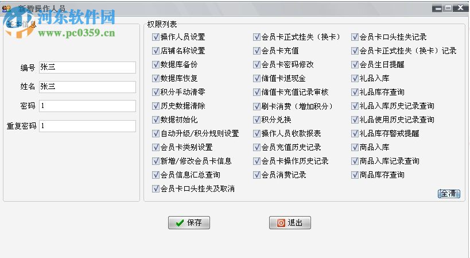Minimize the 新增操作人员 window
This screenshot has height=258, width=470.
click(438, 8)
